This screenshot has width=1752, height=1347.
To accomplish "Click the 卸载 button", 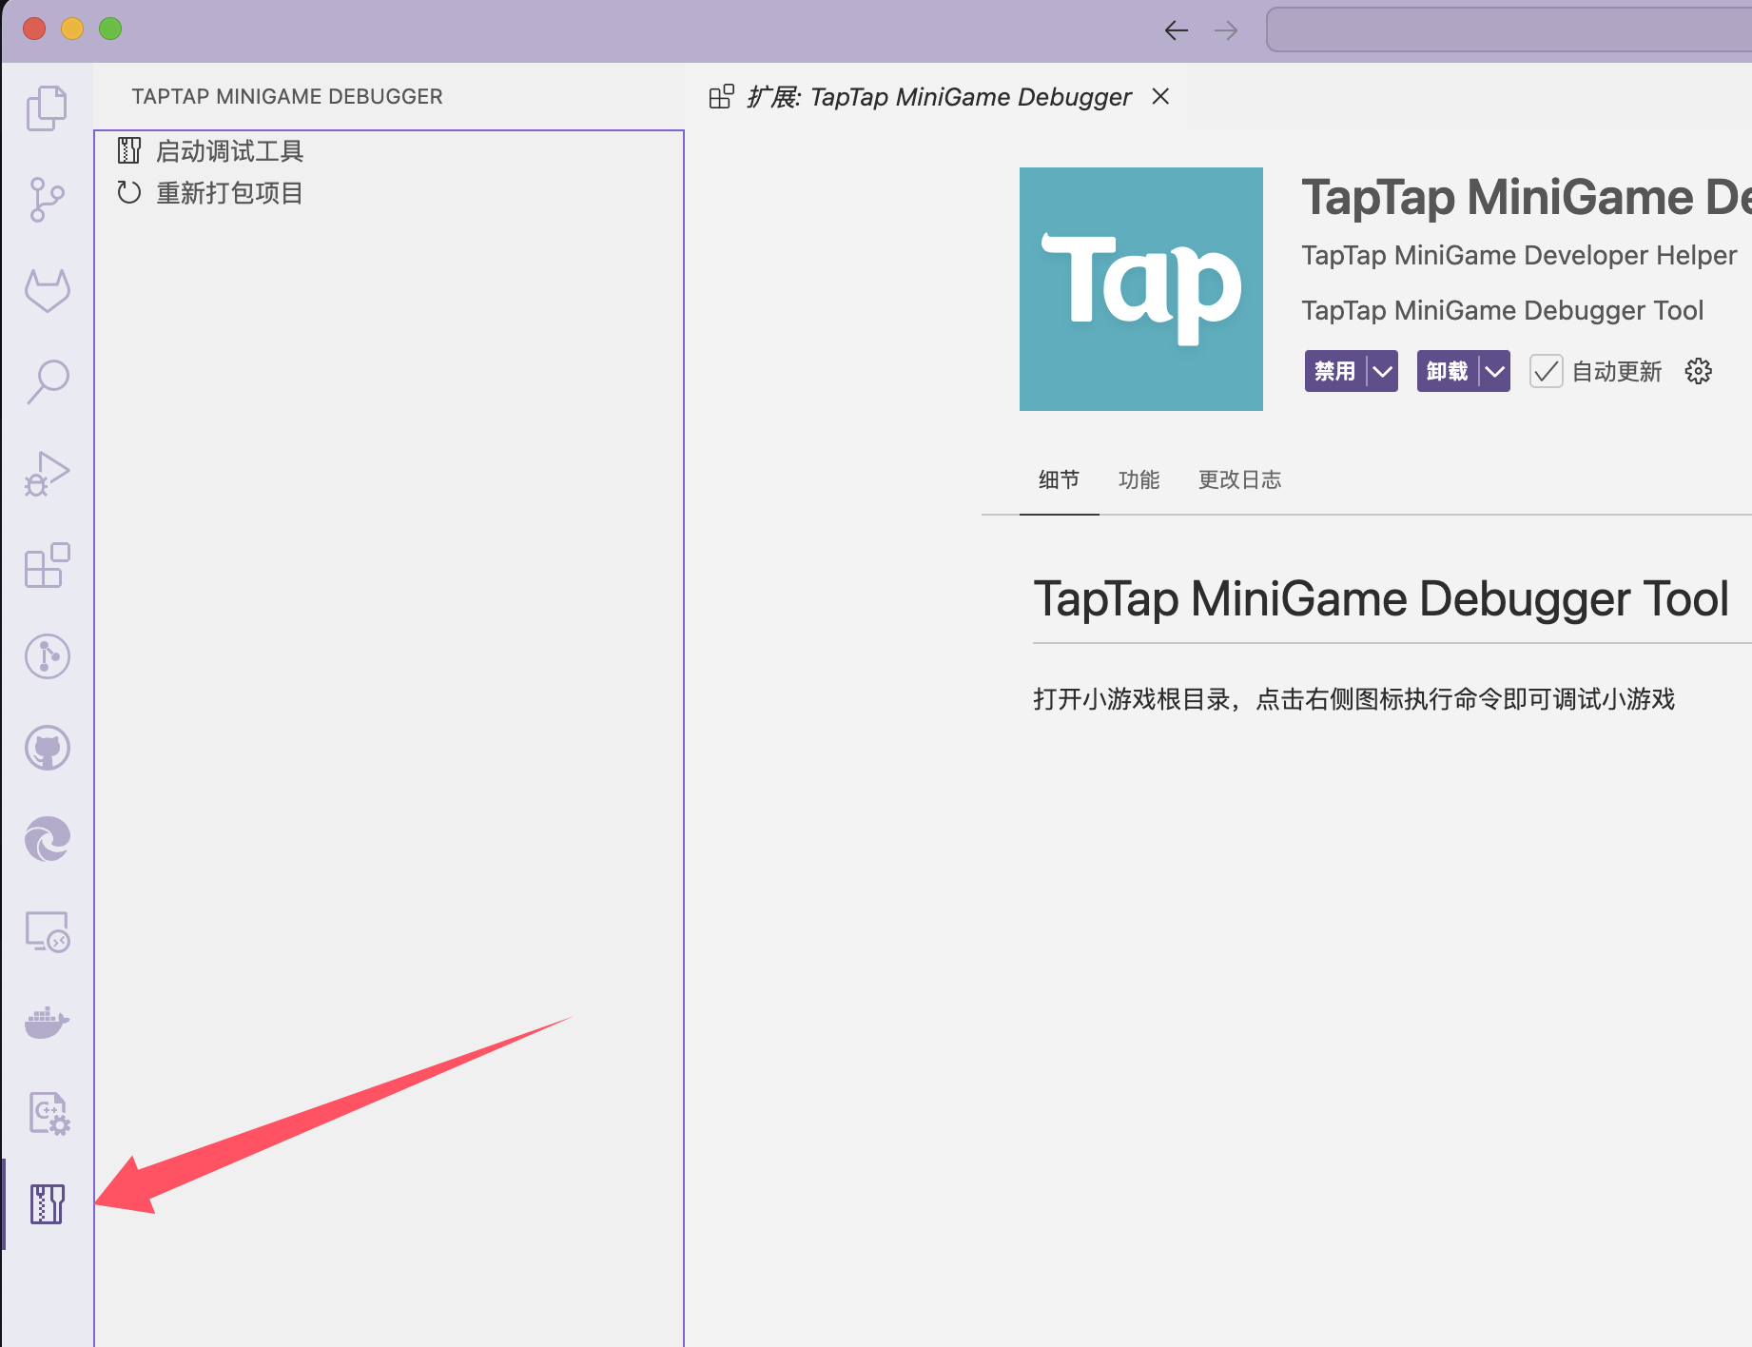I will coord(1447,371).
